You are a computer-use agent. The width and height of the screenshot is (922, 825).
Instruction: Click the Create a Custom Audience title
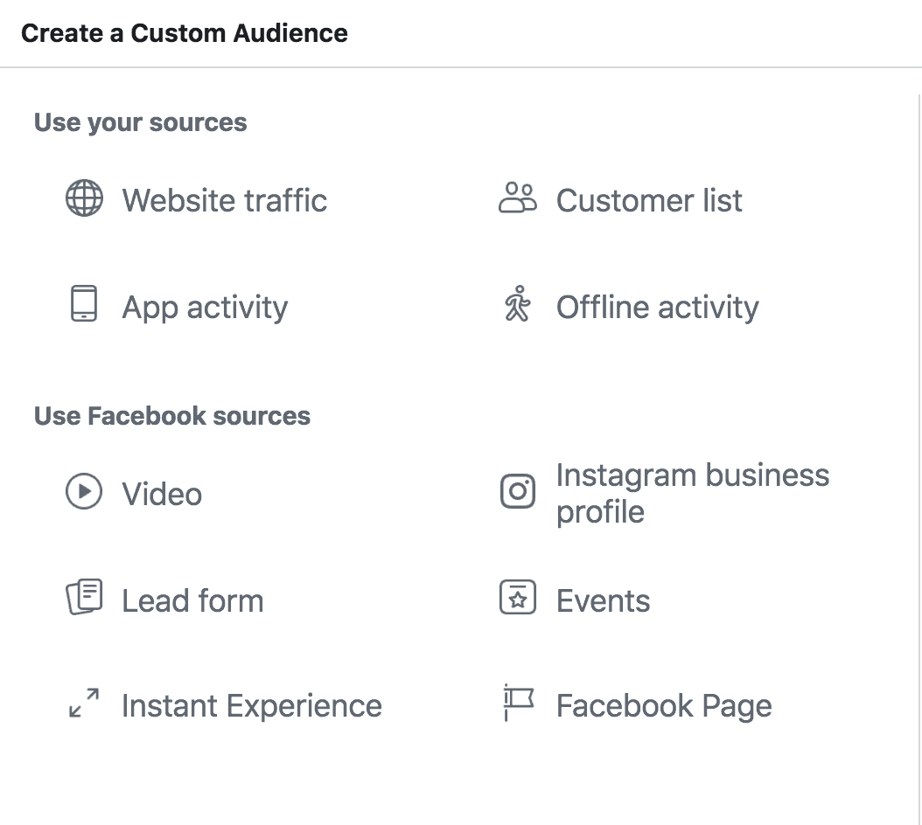[185, 33]
